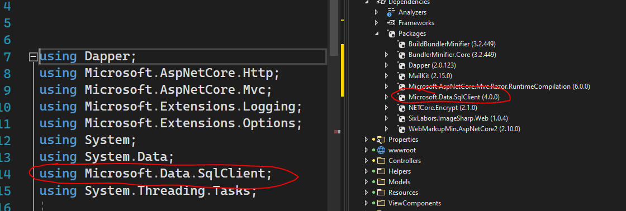The width and height of the screenshot is (626, 211).
Task: Expand the Microsoft.Data.SqlClient package arrow
Action: coord(386,97)
